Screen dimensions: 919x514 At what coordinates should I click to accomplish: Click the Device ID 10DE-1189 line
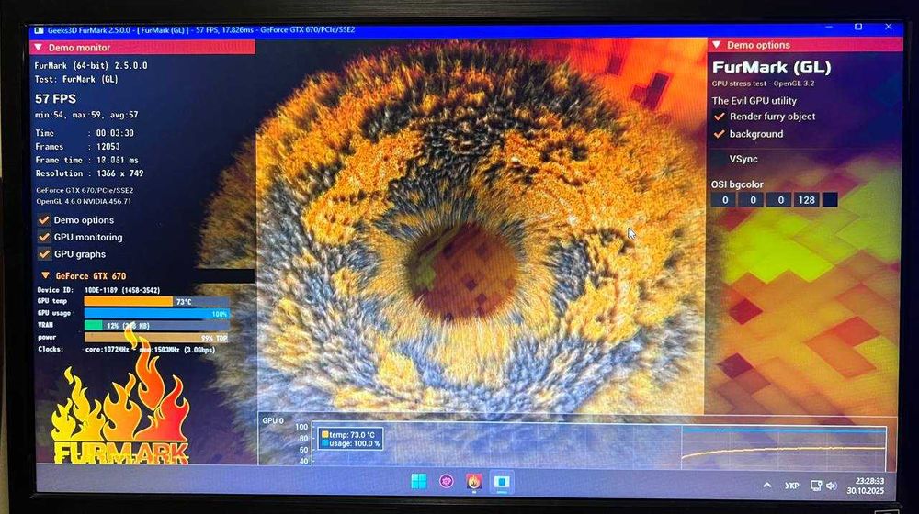tap(98, 290)
